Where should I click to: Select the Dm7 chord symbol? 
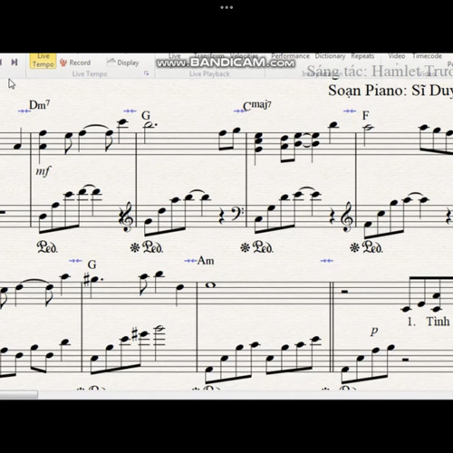point(40,105)
